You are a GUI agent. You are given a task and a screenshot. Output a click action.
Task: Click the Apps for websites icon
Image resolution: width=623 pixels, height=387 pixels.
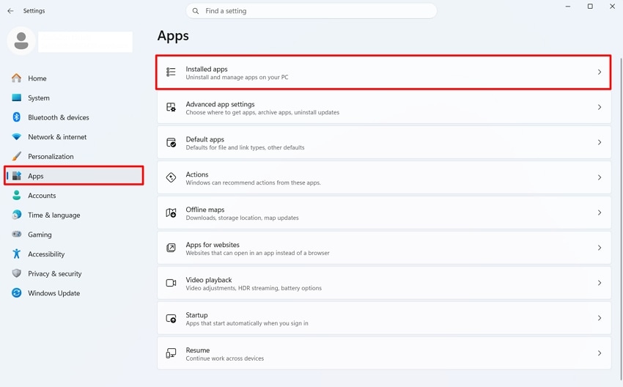[x=171, y=248]
